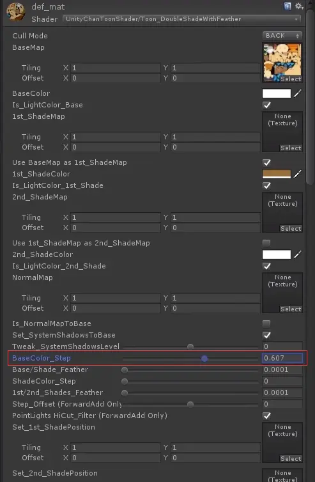The image size is (315, 482).
Task: Click the def_mat material preview icon
Action: (16, 12)
